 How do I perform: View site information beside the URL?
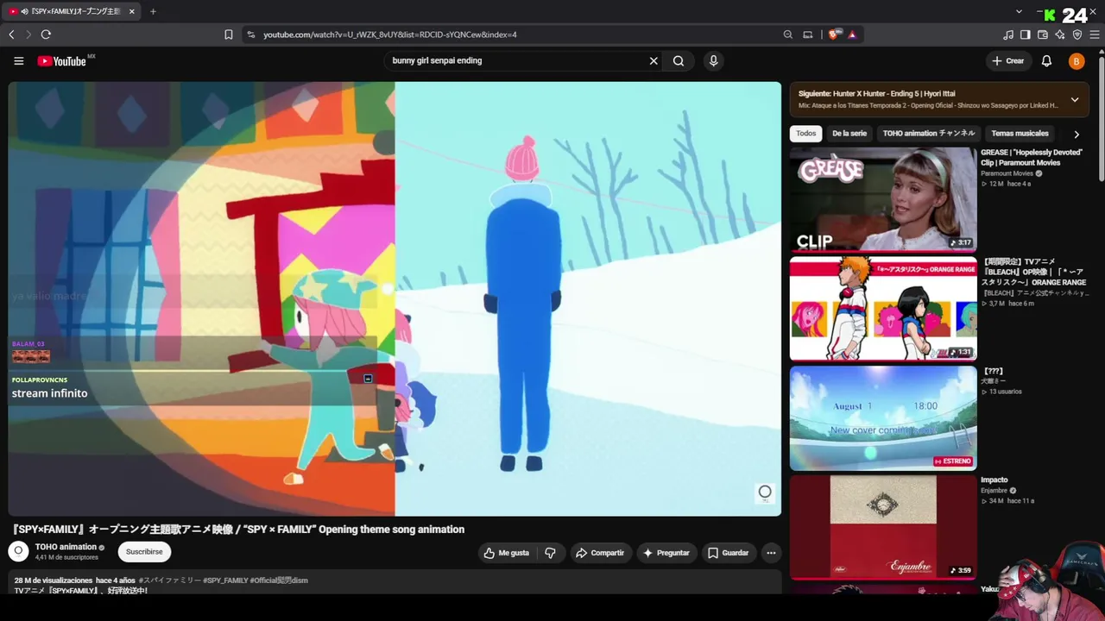251,34
